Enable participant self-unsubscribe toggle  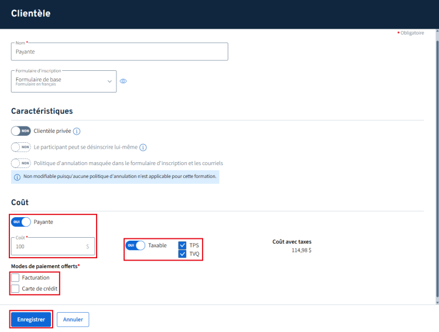point(20,148)
